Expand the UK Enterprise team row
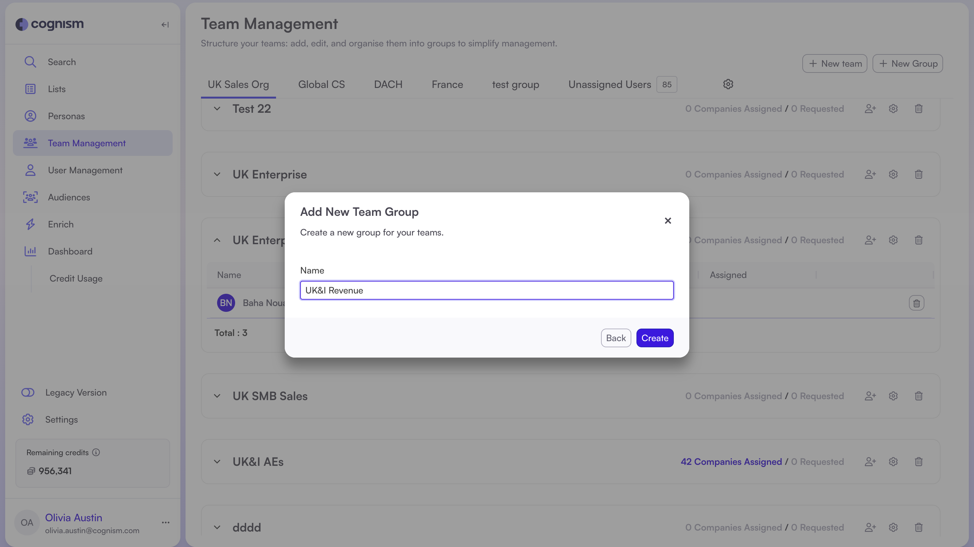Viewport: 974px width, 547px height. click(217, 174)
